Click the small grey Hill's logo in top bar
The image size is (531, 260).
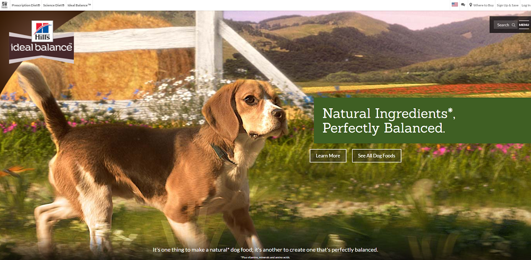(4, 5)
